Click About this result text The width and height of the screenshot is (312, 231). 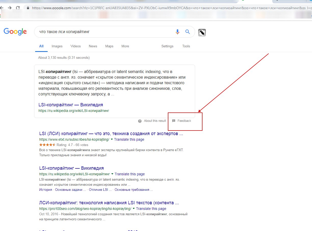155,121
